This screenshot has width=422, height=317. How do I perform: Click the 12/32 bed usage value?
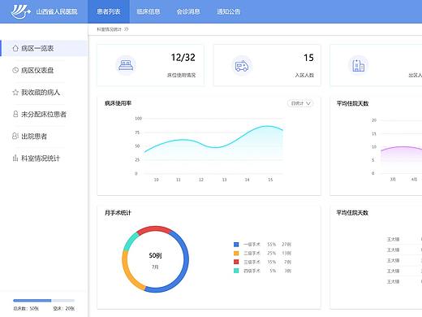(x=183, y=58)
